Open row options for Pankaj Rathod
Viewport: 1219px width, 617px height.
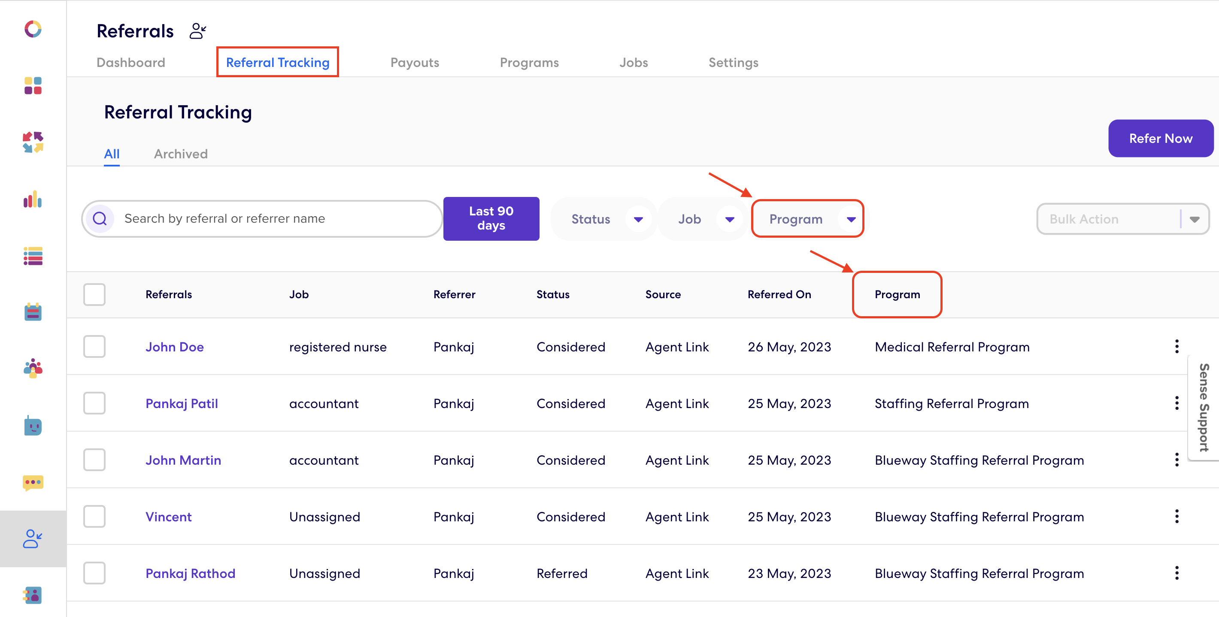(1177, 573)
